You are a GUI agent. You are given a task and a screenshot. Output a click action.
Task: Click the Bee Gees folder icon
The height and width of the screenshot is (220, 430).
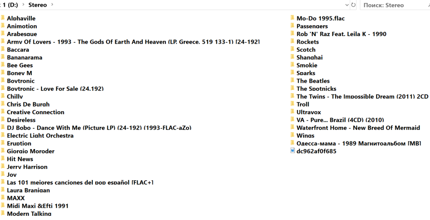point(3,65)
